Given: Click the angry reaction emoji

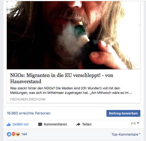Looking at the screenshot, I should 13,134.
